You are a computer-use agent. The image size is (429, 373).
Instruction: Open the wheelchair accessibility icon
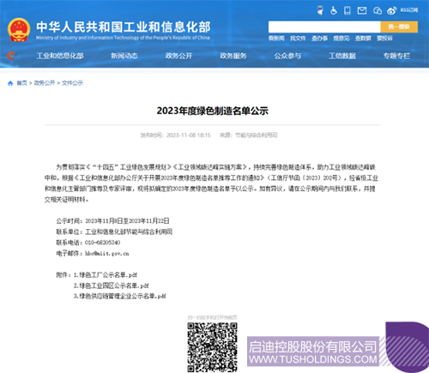[x=334, y=10]
